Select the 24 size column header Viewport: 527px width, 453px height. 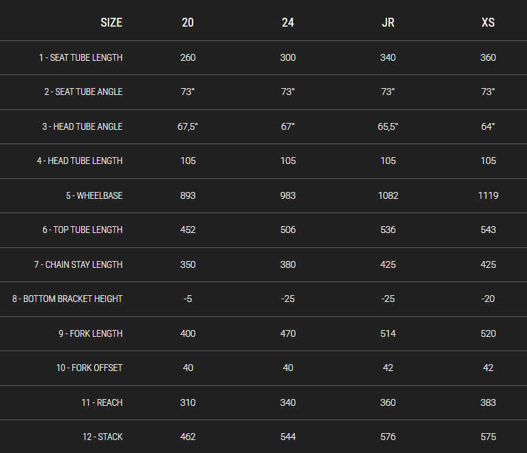coord(288,23)
